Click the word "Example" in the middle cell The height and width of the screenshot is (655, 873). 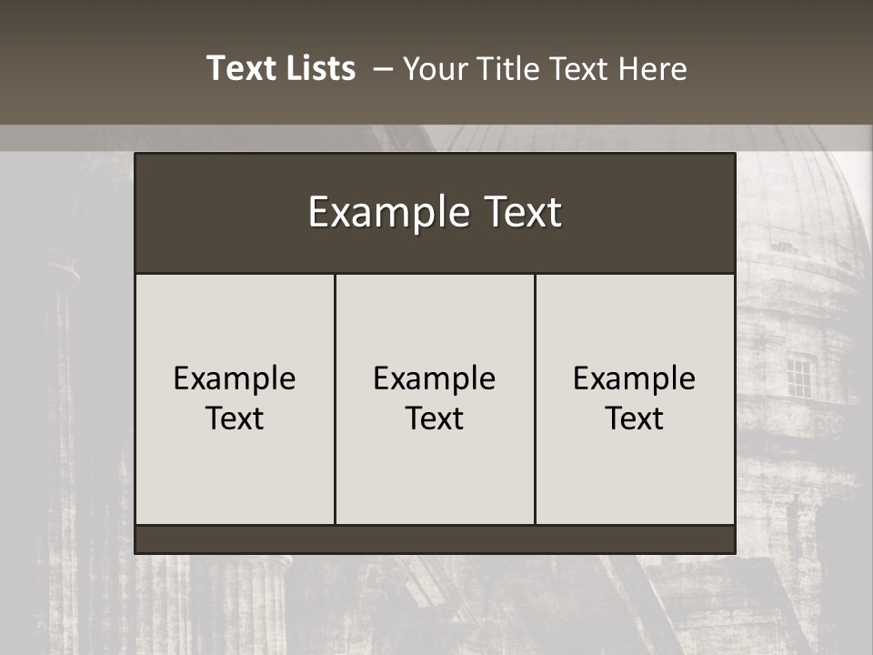(435, 378)
